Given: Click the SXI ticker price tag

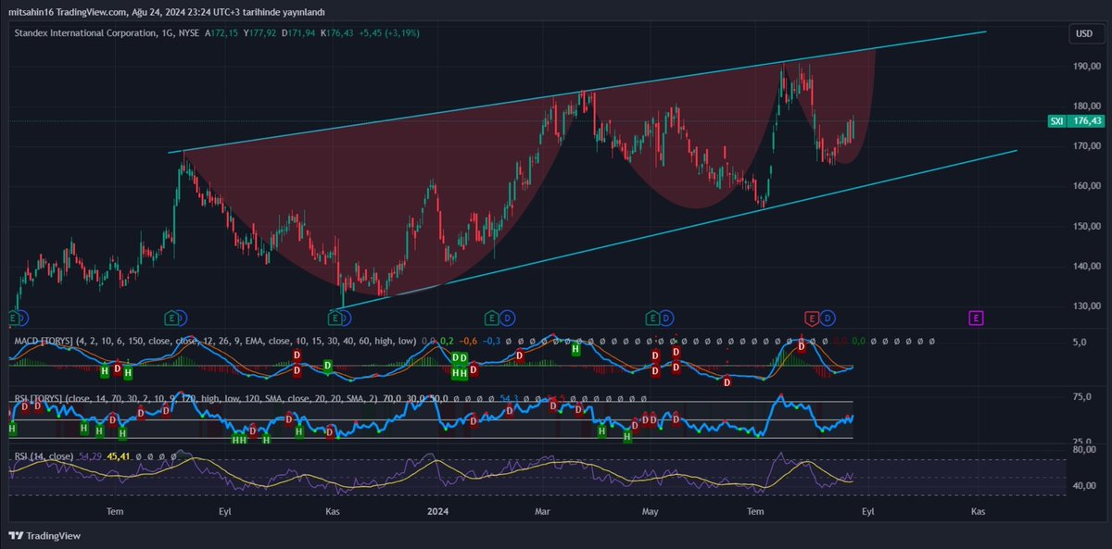Looking at the screenshot, I should [1055, 120].
